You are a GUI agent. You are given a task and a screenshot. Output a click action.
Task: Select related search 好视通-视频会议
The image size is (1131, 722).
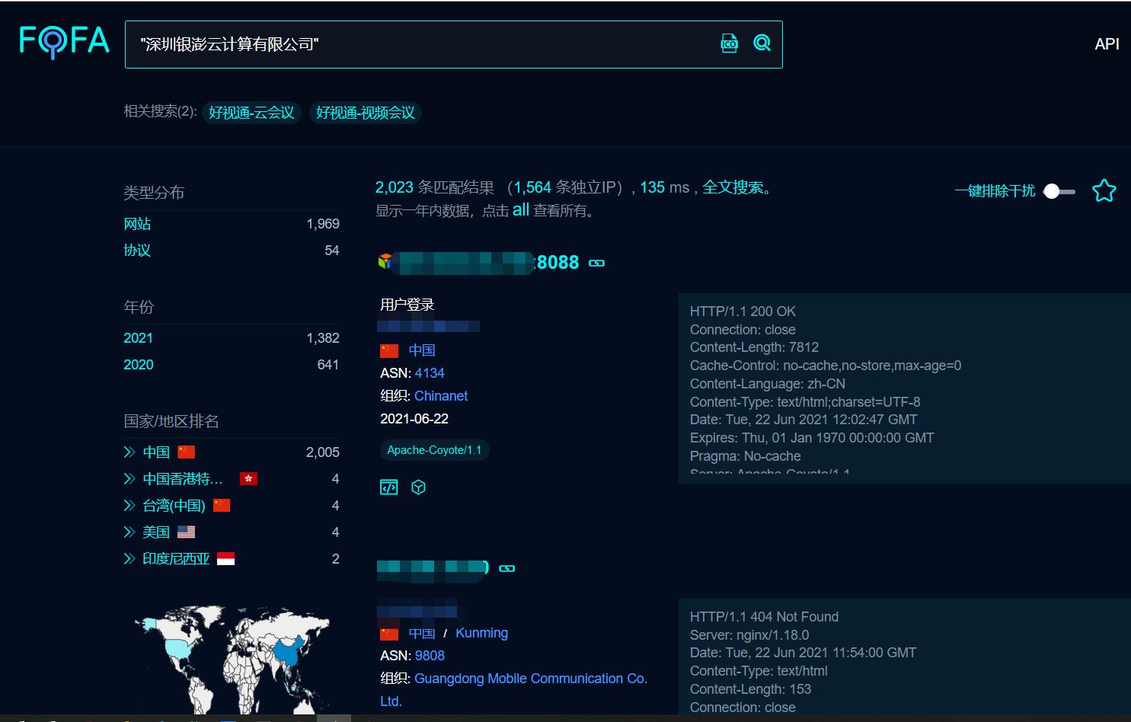[366, 113]
